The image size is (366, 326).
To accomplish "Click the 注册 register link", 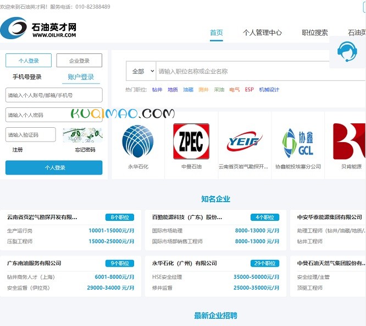I will (x=18, y=150).
